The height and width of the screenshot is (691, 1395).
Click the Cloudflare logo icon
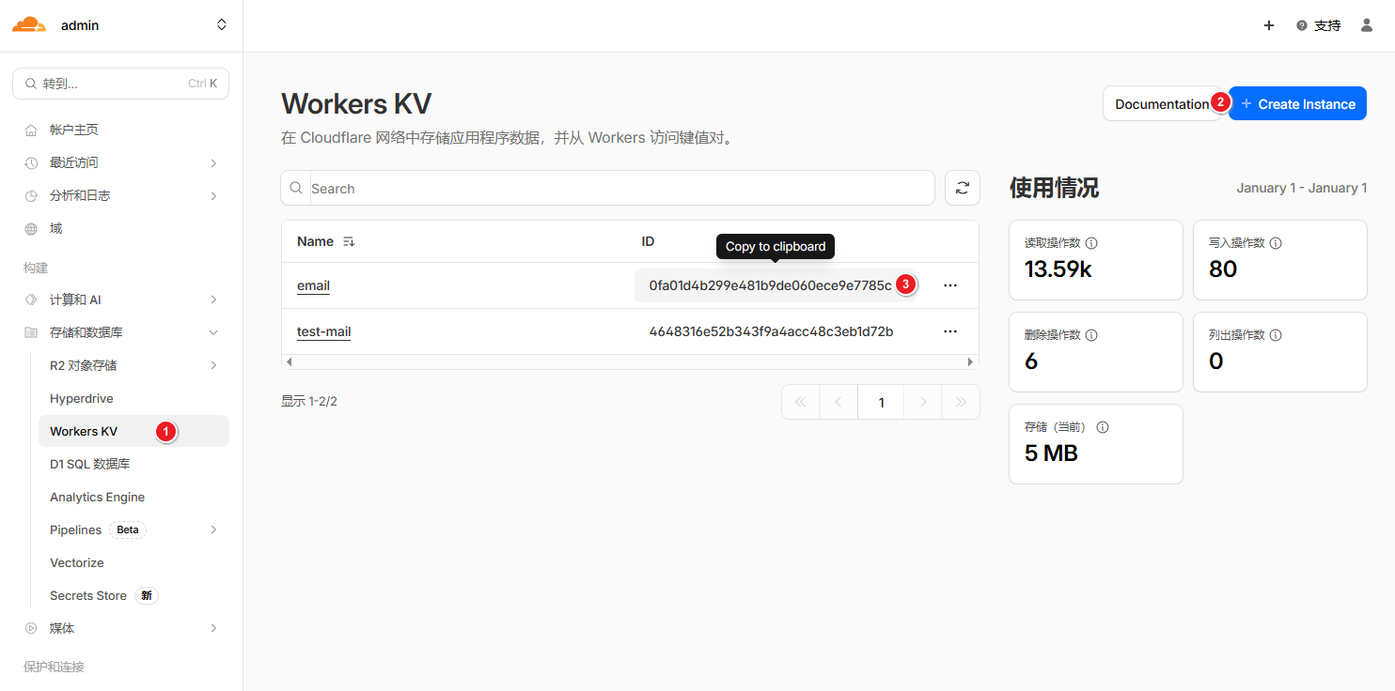point(28,25)
